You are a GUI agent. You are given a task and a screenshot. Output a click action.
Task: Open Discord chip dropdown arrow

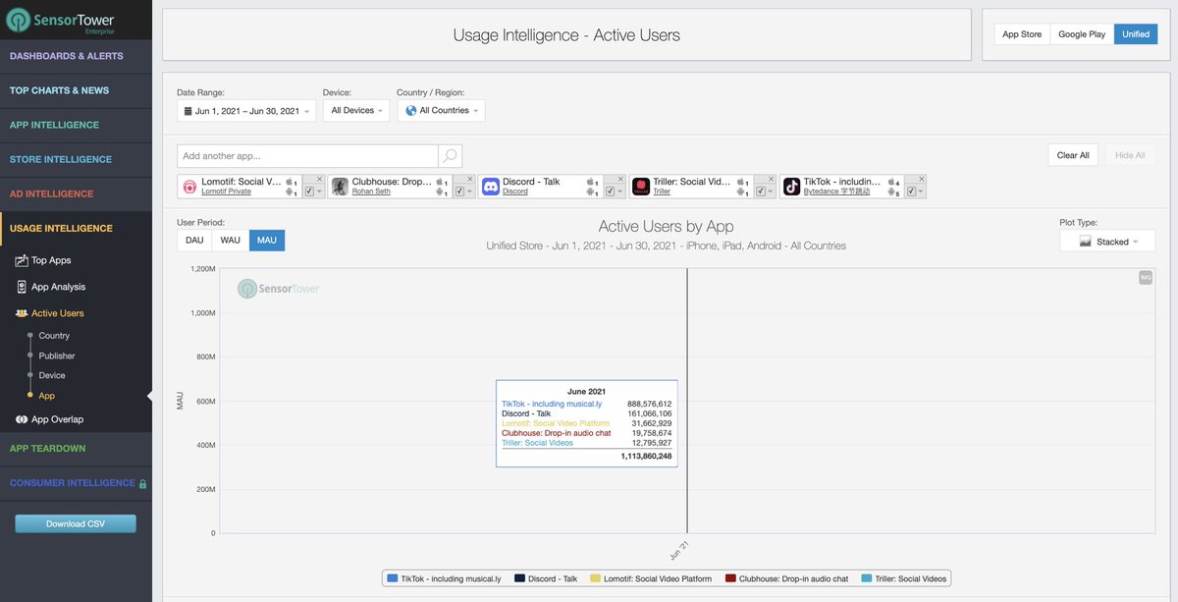[x=620, y=192]
